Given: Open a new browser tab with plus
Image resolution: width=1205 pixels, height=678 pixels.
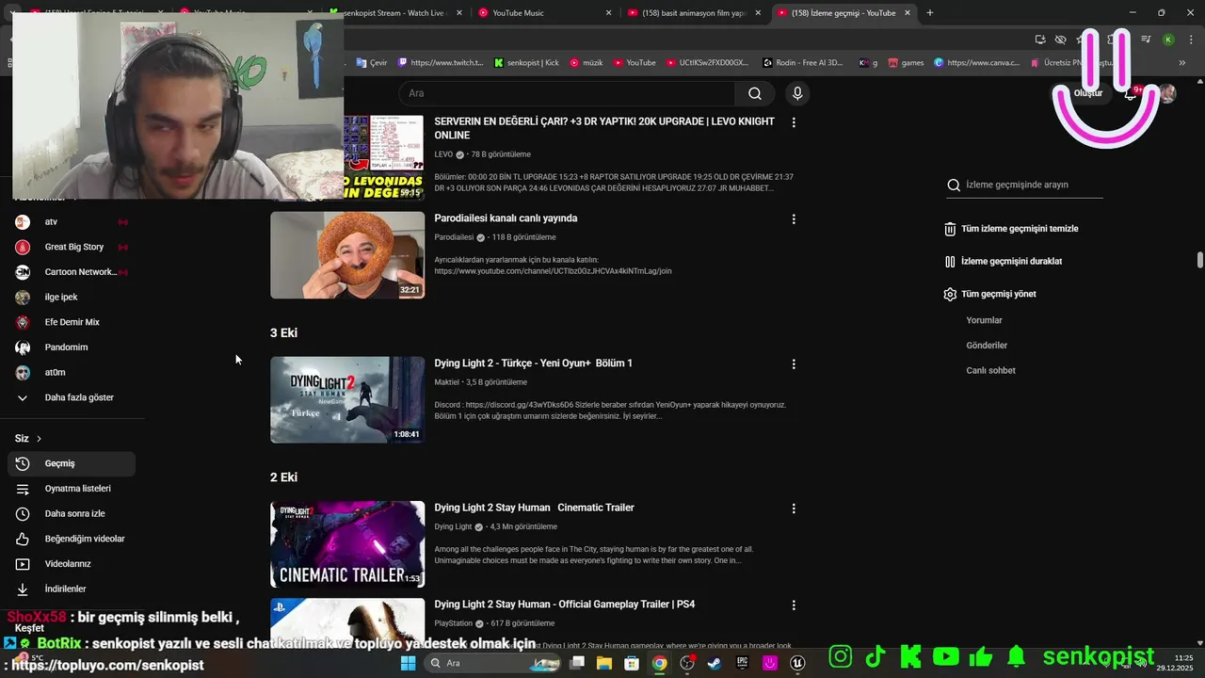Looking at the screenshot, I should tap(930, 13).
